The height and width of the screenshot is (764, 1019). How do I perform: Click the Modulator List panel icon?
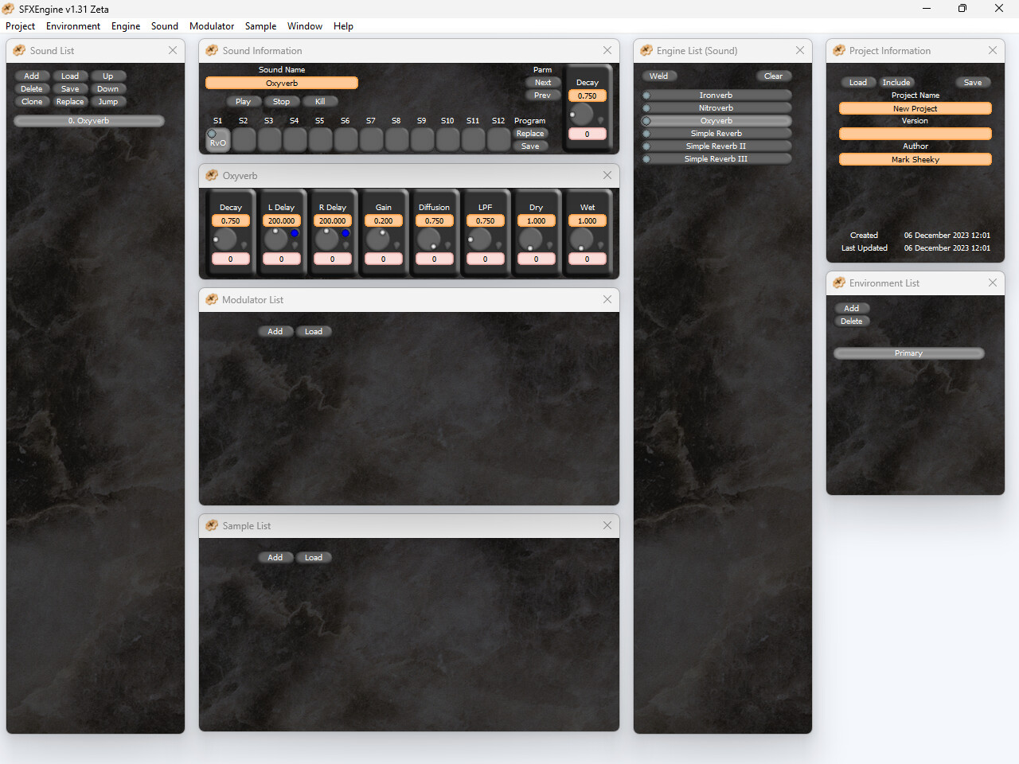tap(212, 299)
